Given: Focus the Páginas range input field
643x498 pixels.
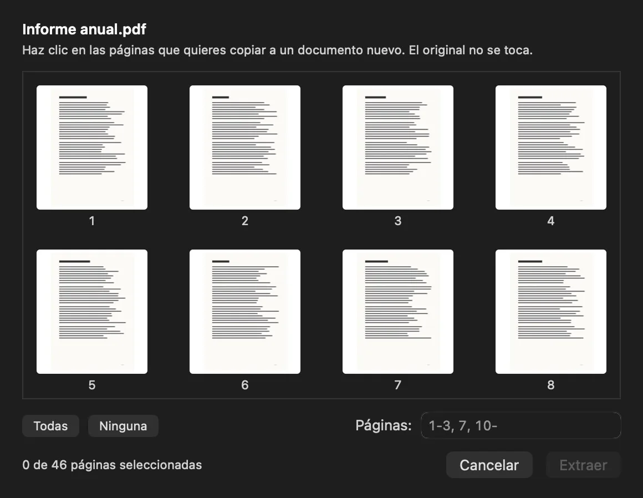Looking at the screenshot, I should (521, 425).
